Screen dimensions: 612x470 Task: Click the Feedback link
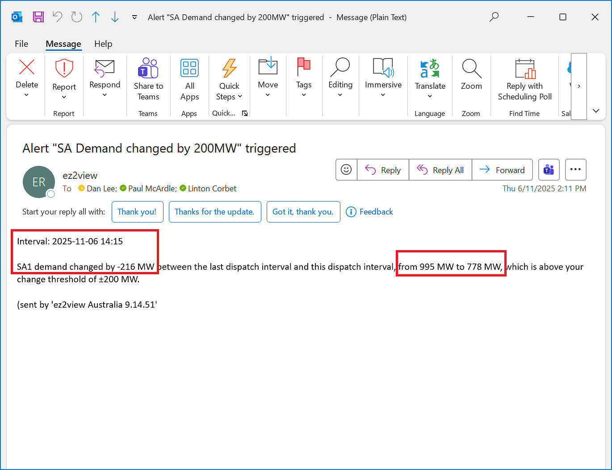pos(370,212)
